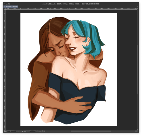Click the vertical scrollbar up arrow
This screenshot has width=142, height=136.
click(x=138, y=9)
